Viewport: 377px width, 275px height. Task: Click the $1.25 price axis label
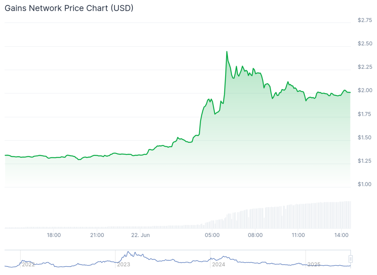click(x=365, y=161)
